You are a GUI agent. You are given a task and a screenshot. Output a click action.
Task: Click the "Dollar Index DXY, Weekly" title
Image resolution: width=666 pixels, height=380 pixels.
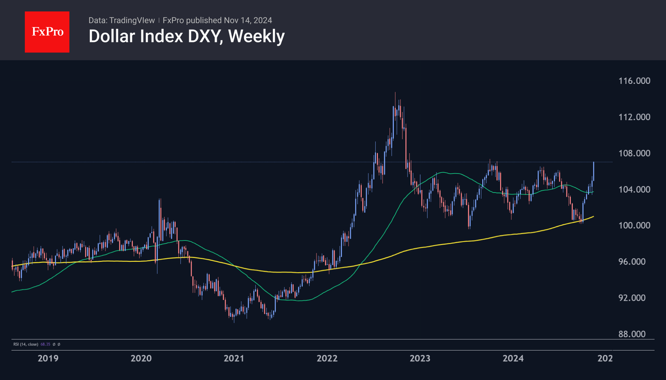click(x=187, y=36)
